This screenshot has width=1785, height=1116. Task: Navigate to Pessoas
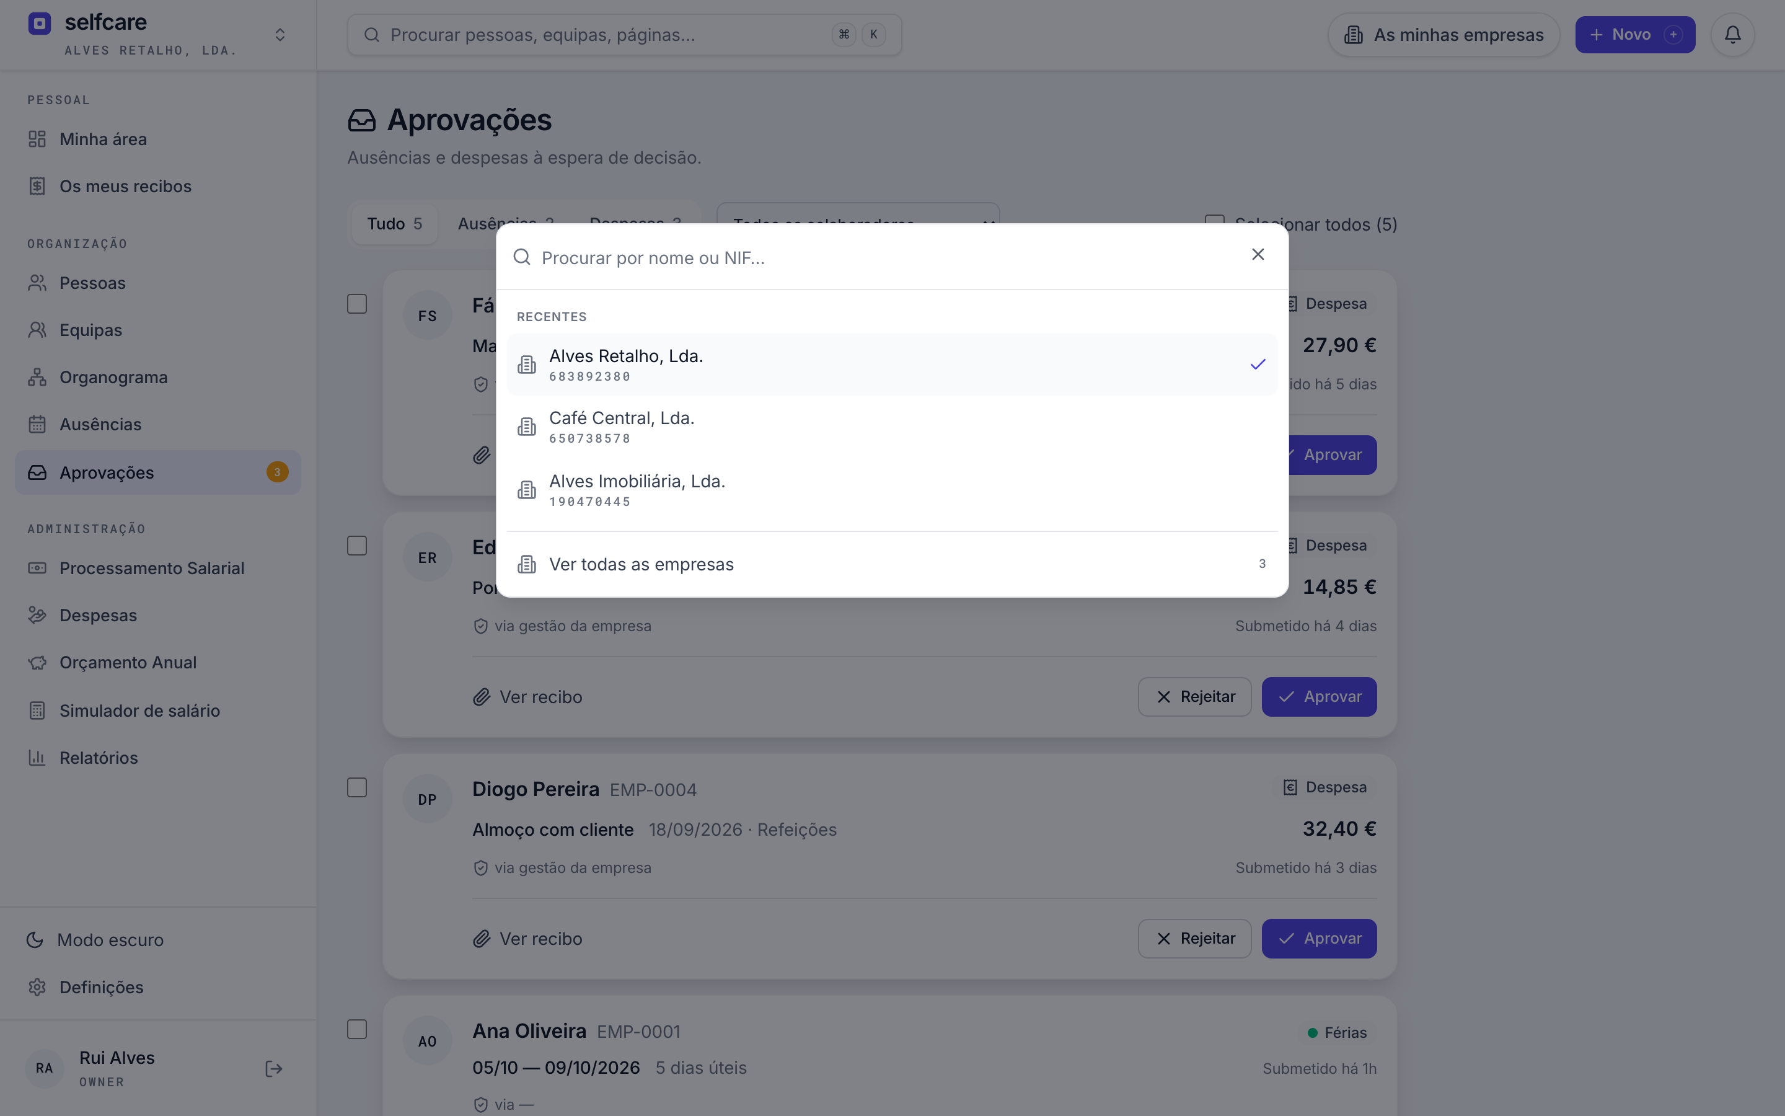click(158, 283)
